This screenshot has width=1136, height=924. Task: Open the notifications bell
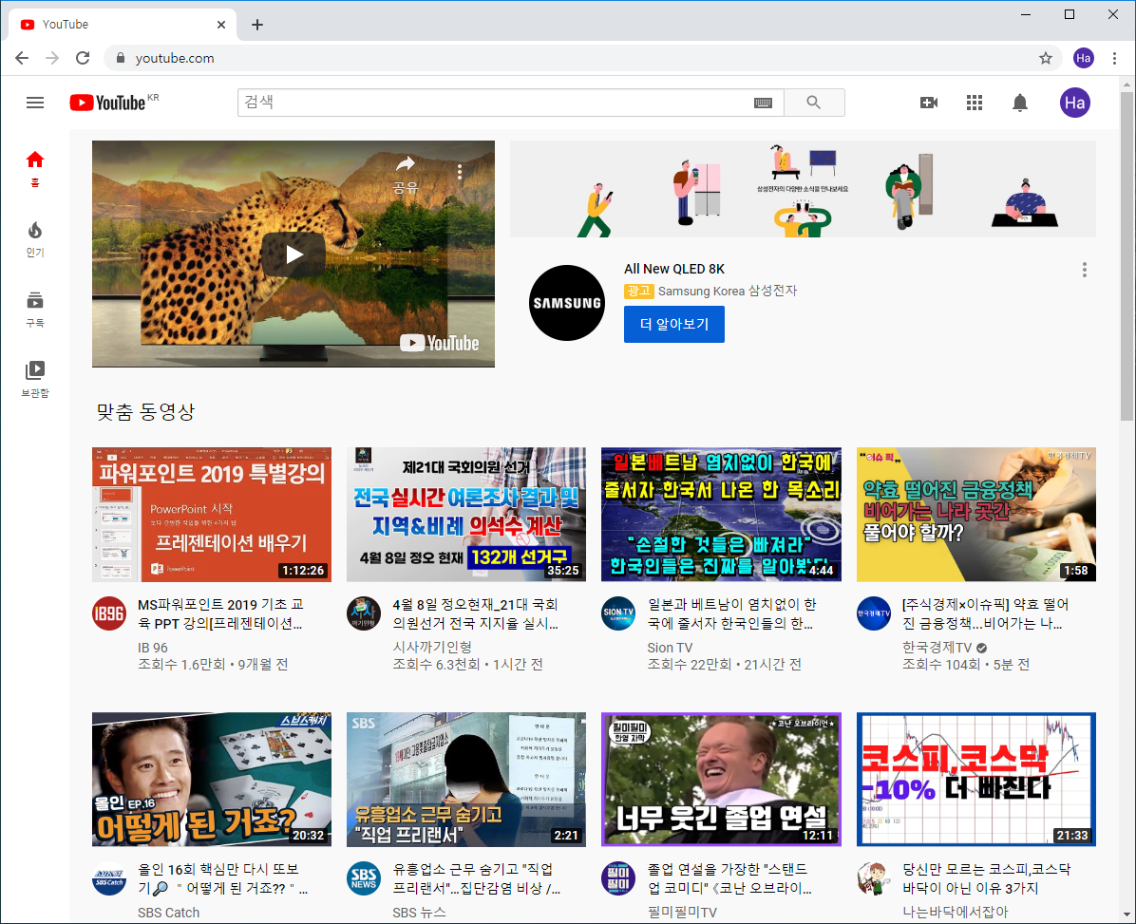[x=1020, y=103]
